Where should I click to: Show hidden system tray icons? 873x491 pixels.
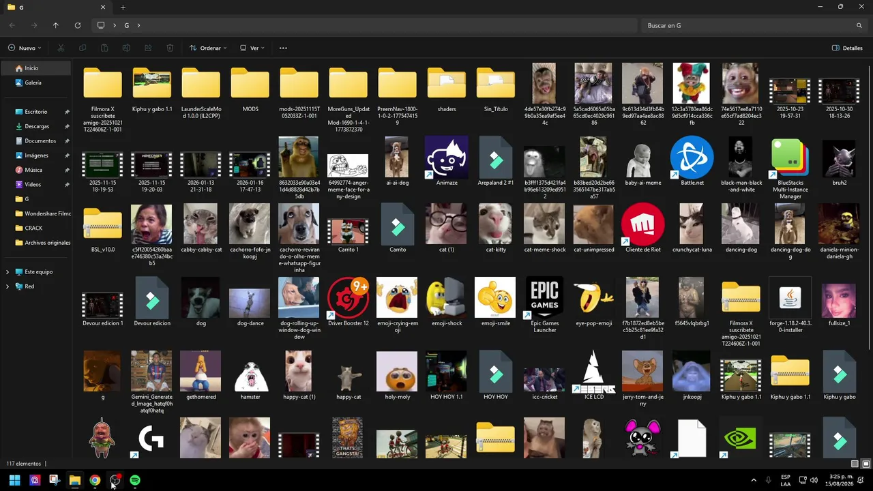[754, 480]
